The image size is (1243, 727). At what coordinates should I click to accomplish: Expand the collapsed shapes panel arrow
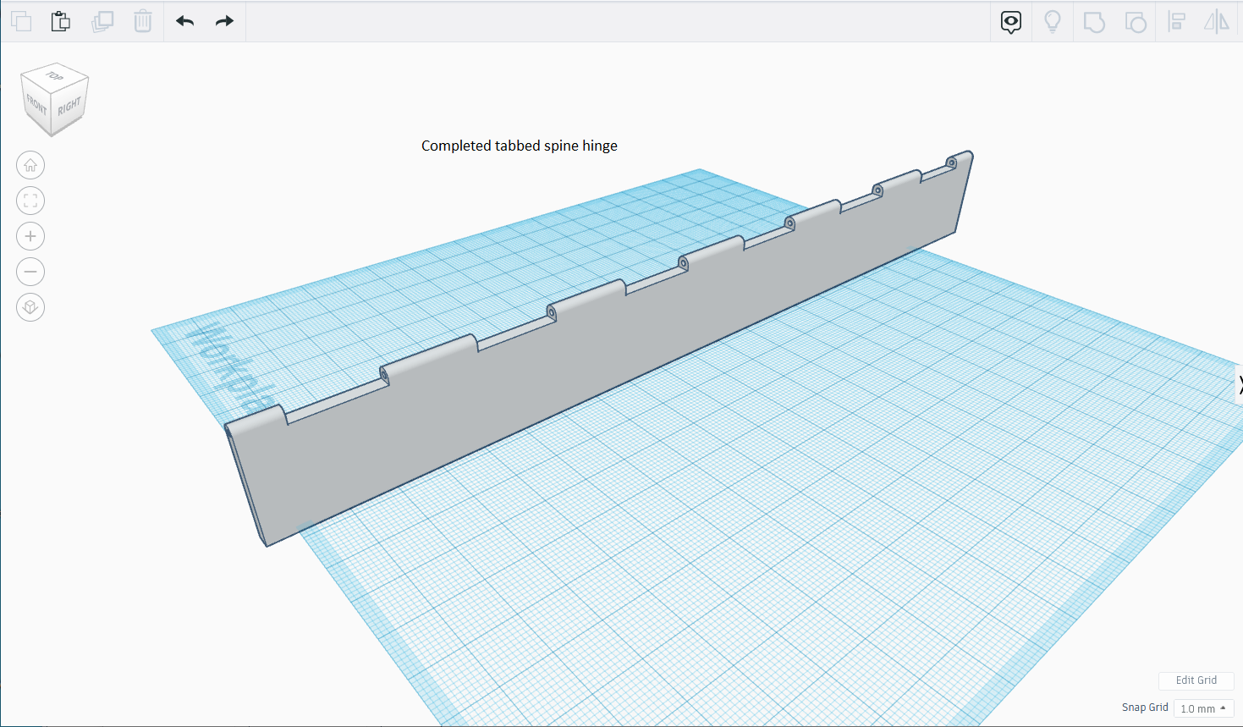(x=1240, y=385)
